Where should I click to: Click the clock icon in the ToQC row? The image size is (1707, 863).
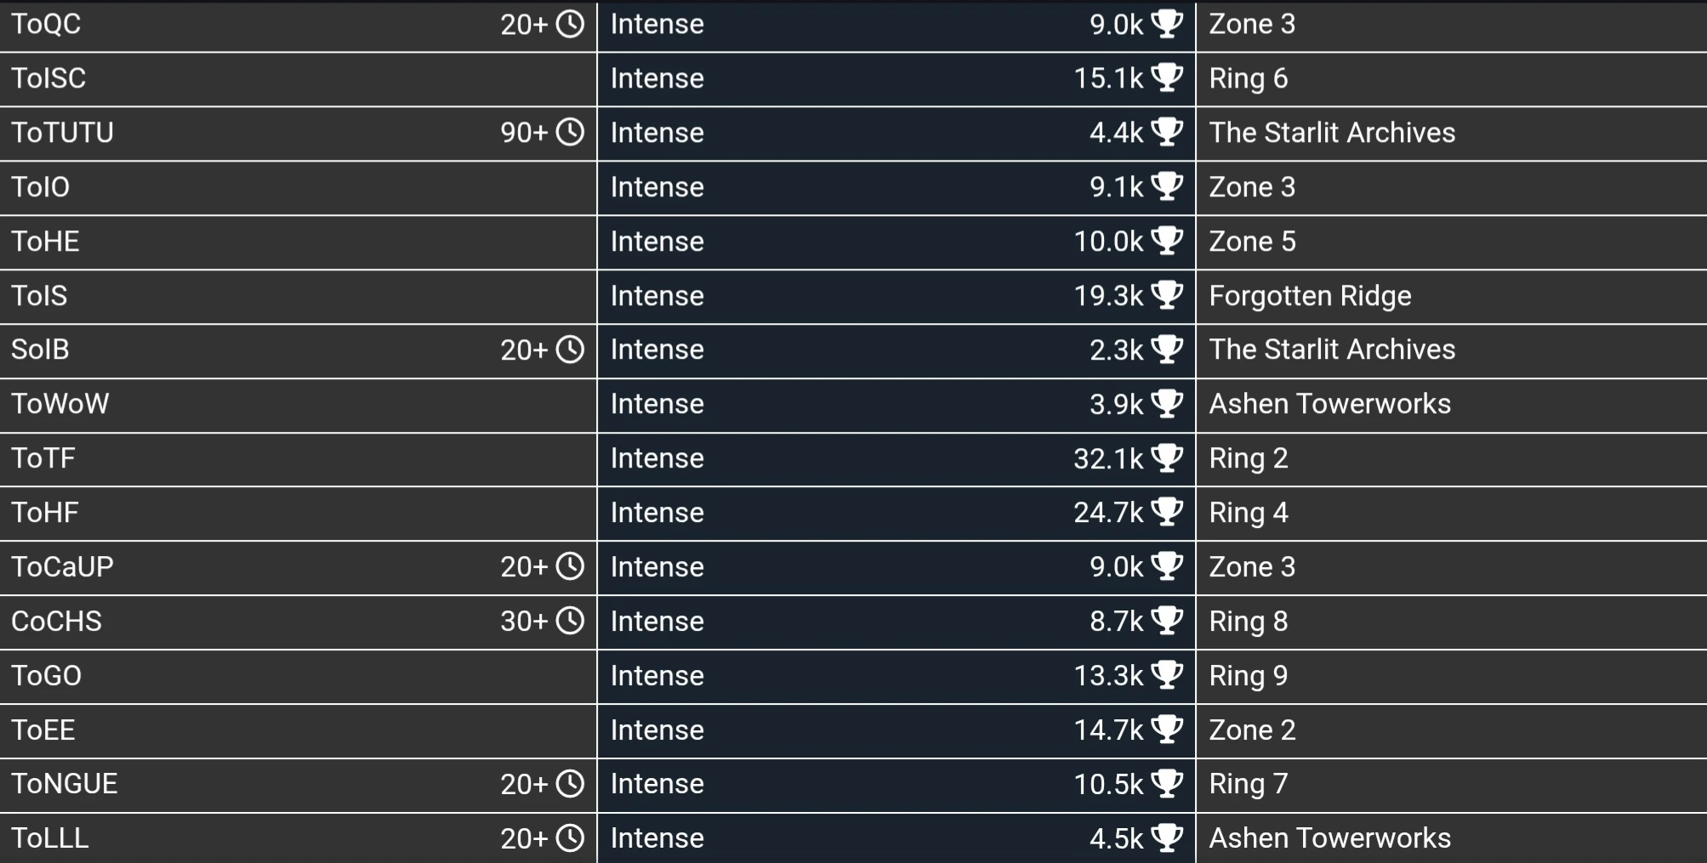[x=570, y=25]
